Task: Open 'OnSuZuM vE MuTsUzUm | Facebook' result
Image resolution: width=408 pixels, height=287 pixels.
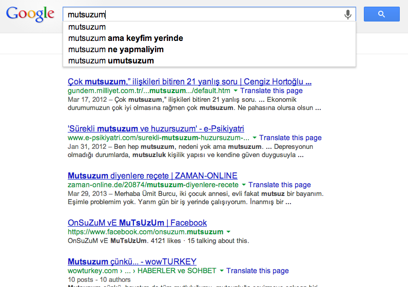Action: point(137,223)
